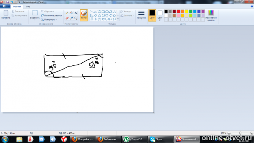Click the Вырезать cut button
The height and width of the screenshot is (143, 254).
(18, 11)
